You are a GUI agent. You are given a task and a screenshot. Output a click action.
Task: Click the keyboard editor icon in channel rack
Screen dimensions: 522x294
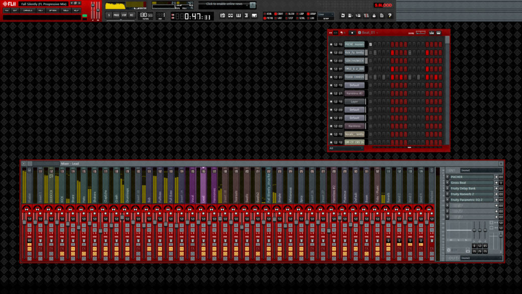[x=439, y=32]
